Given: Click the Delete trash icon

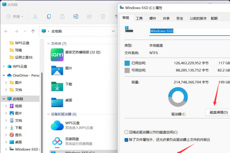Looking at the screenshot, I should coord(103,17).
